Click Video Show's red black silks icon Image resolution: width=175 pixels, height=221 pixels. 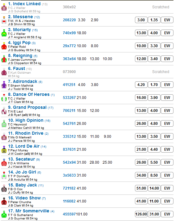click(4, 201)
